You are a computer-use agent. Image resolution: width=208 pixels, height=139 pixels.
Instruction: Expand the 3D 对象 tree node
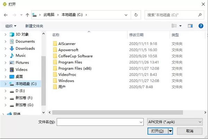(x=6, y=35)
